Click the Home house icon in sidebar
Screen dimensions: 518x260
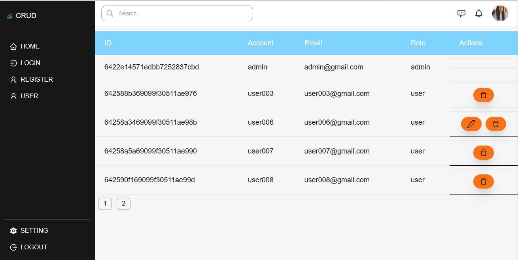tap(13, 47)
